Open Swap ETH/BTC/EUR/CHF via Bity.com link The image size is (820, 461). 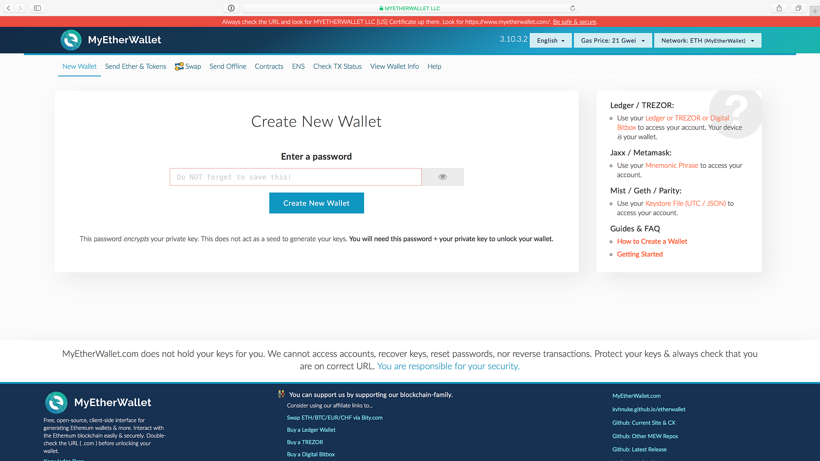[x=335, y=418]
